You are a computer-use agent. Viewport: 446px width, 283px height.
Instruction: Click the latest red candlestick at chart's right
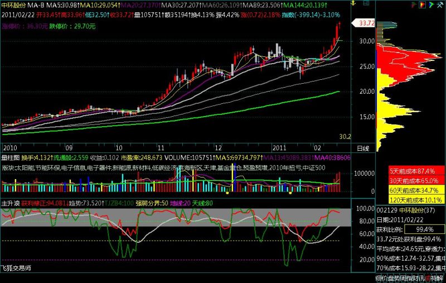(x=340, y=25)
